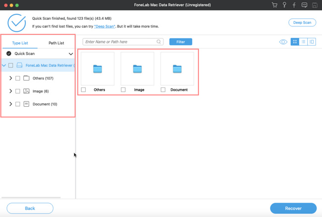Tick the Image folder checkbox in grid
322x217 pixels.
(123, 90)
